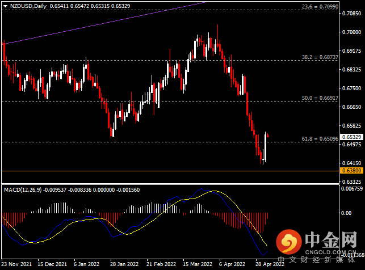
Task: Click the current price 0.65329 tag
Action: [351, 137]
